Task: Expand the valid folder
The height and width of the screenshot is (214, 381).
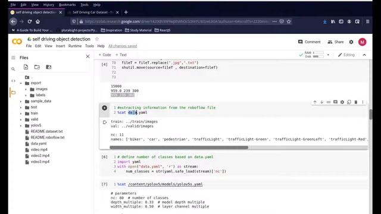Action: coord(21,119)
